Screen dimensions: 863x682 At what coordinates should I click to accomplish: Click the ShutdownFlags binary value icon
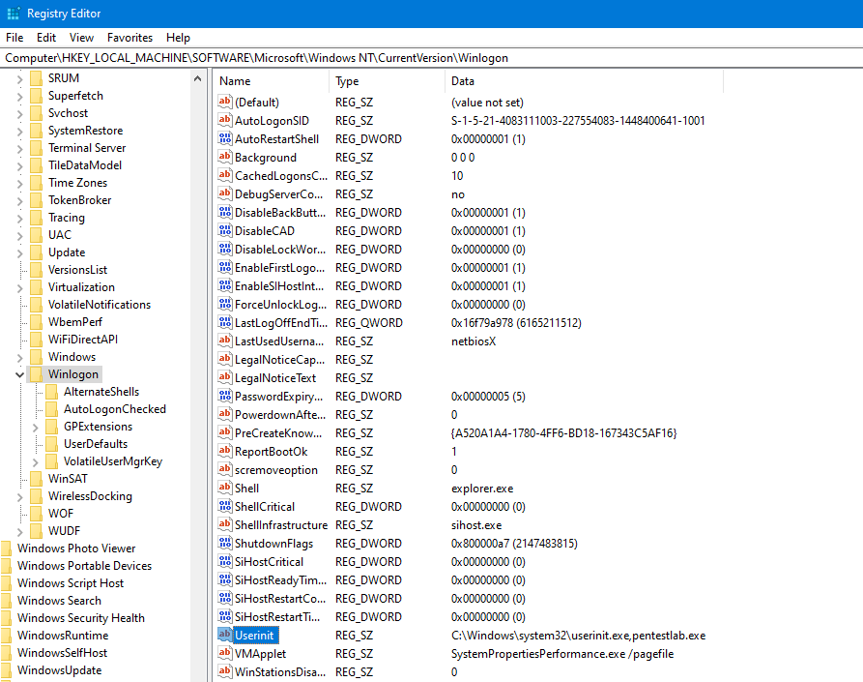(x=225, y=544)
